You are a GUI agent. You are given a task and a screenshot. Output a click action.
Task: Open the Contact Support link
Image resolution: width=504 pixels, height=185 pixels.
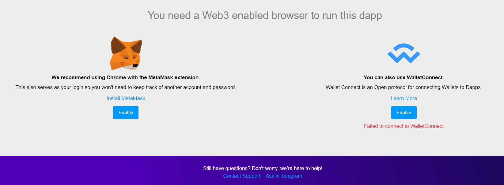coord(242,176)
